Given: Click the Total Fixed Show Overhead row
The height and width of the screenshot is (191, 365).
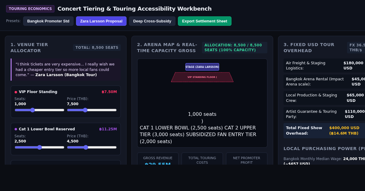Looking at the screenshot, I should (x=324, y=131).
